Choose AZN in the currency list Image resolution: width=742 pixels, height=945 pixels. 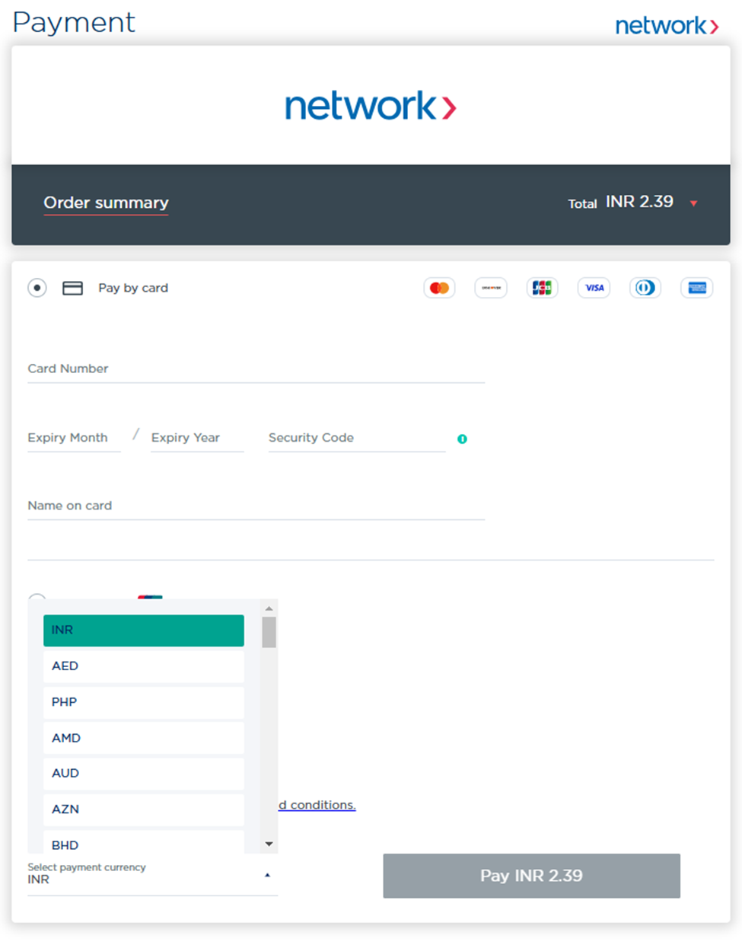coord(144,809)
